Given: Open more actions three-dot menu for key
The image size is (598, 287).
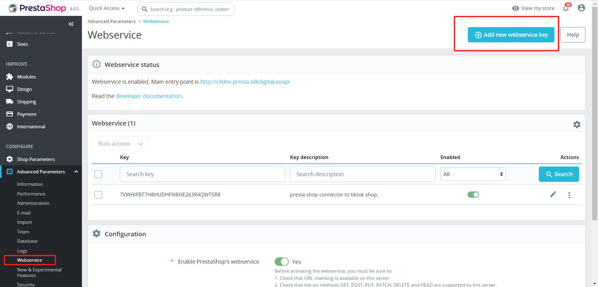Looking at the screenshot, I should tap(569, 195).
